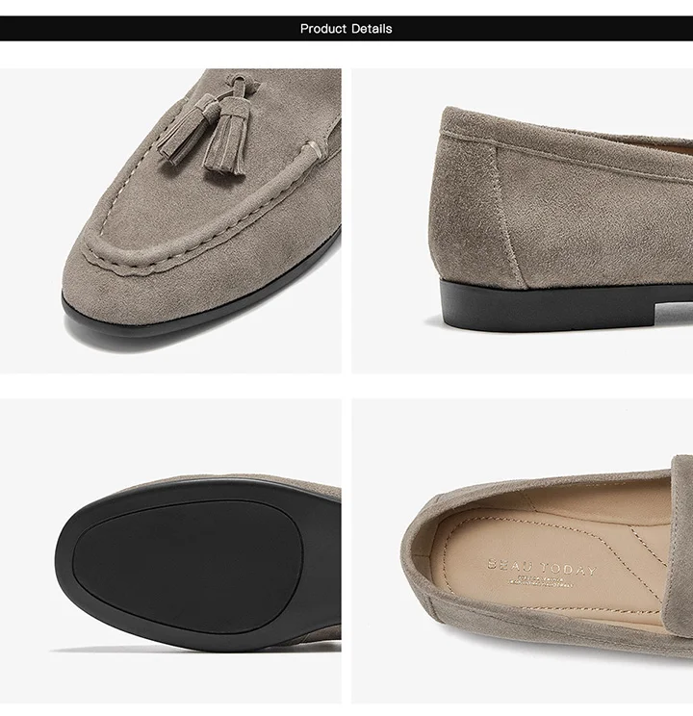Open the insole interior image
The width and height of the screenshot is (693, 716).
(522, 551)
